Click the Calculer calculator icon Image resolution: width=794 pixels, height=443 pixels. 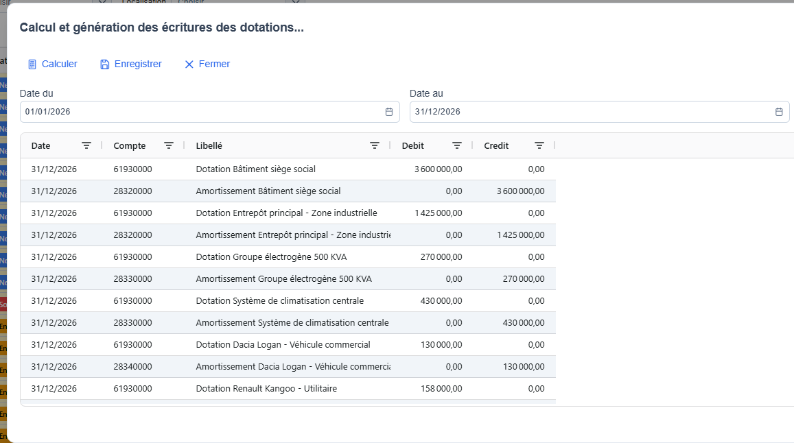32,64
